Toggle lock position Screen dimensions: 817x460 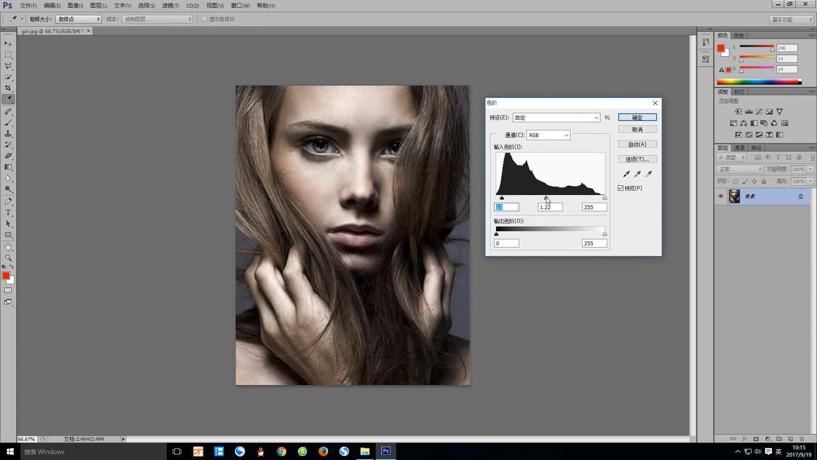(754, 181)
